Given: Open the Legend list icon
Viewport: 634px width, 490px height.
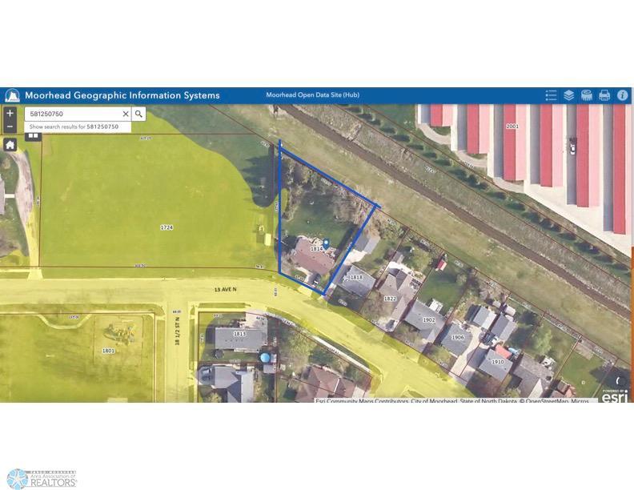Looking at the screenshot, I should [551, 95].
